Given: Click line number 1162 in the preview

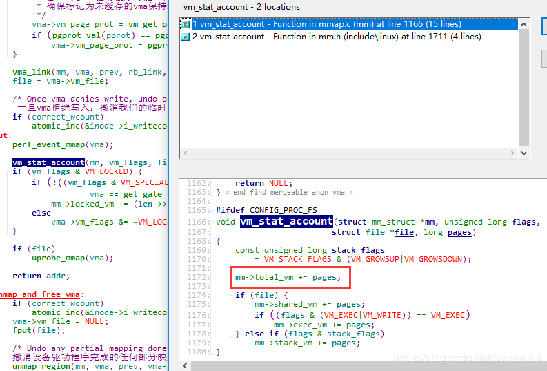Looking at the screenshot, I should (198, 183).
